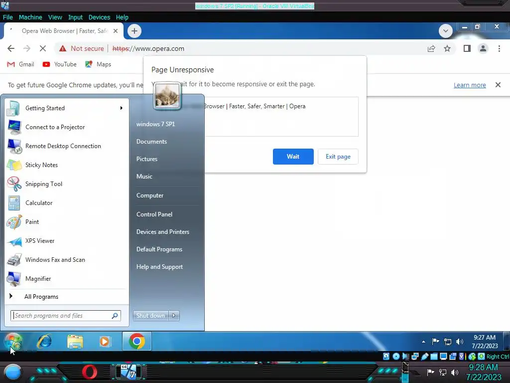Click the Wait button
Viewport: 510px width, 383px height.
[x=293, y=157]
